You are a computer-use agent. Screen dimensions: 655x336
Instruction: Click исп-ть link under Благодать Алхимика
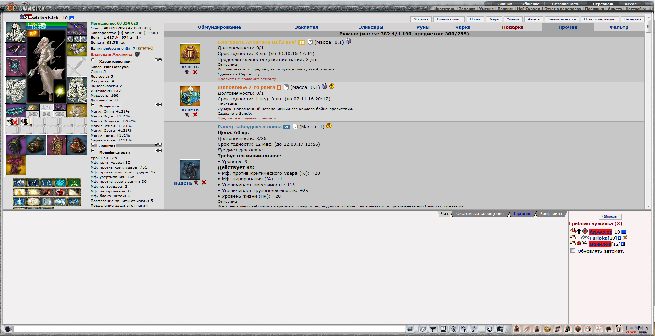(x=190, y=67)
